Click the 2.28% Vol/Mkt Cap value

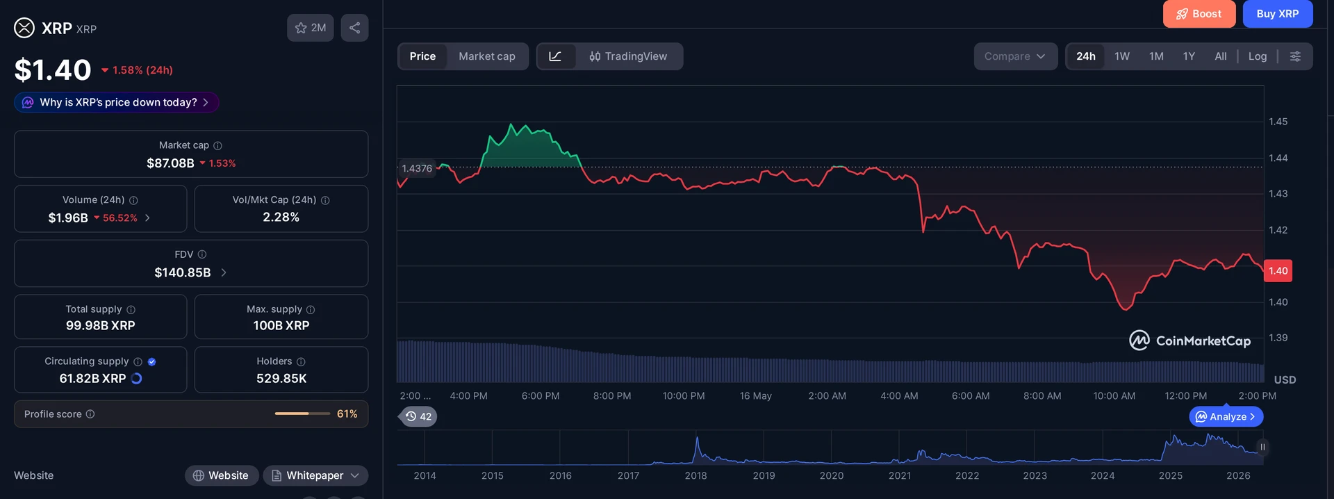[x=281, y=218]
